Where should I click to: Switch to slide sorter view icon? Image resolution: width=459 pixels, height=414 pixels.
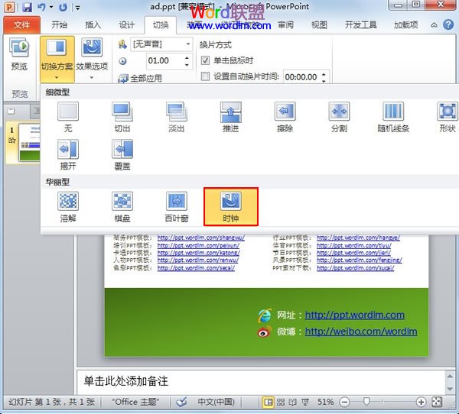tap(281, 403)
